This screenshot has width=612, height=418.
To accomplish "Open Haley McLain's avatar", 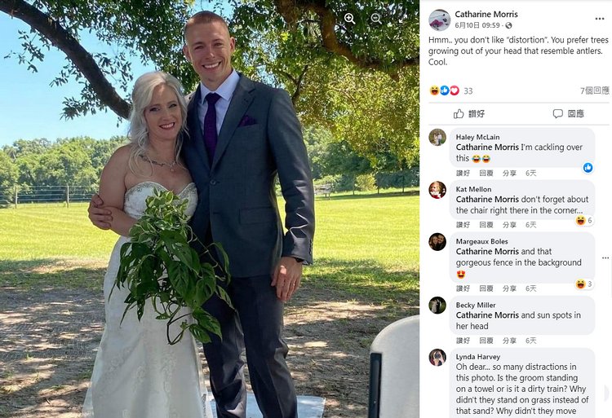I will click(x=437, y=138).
